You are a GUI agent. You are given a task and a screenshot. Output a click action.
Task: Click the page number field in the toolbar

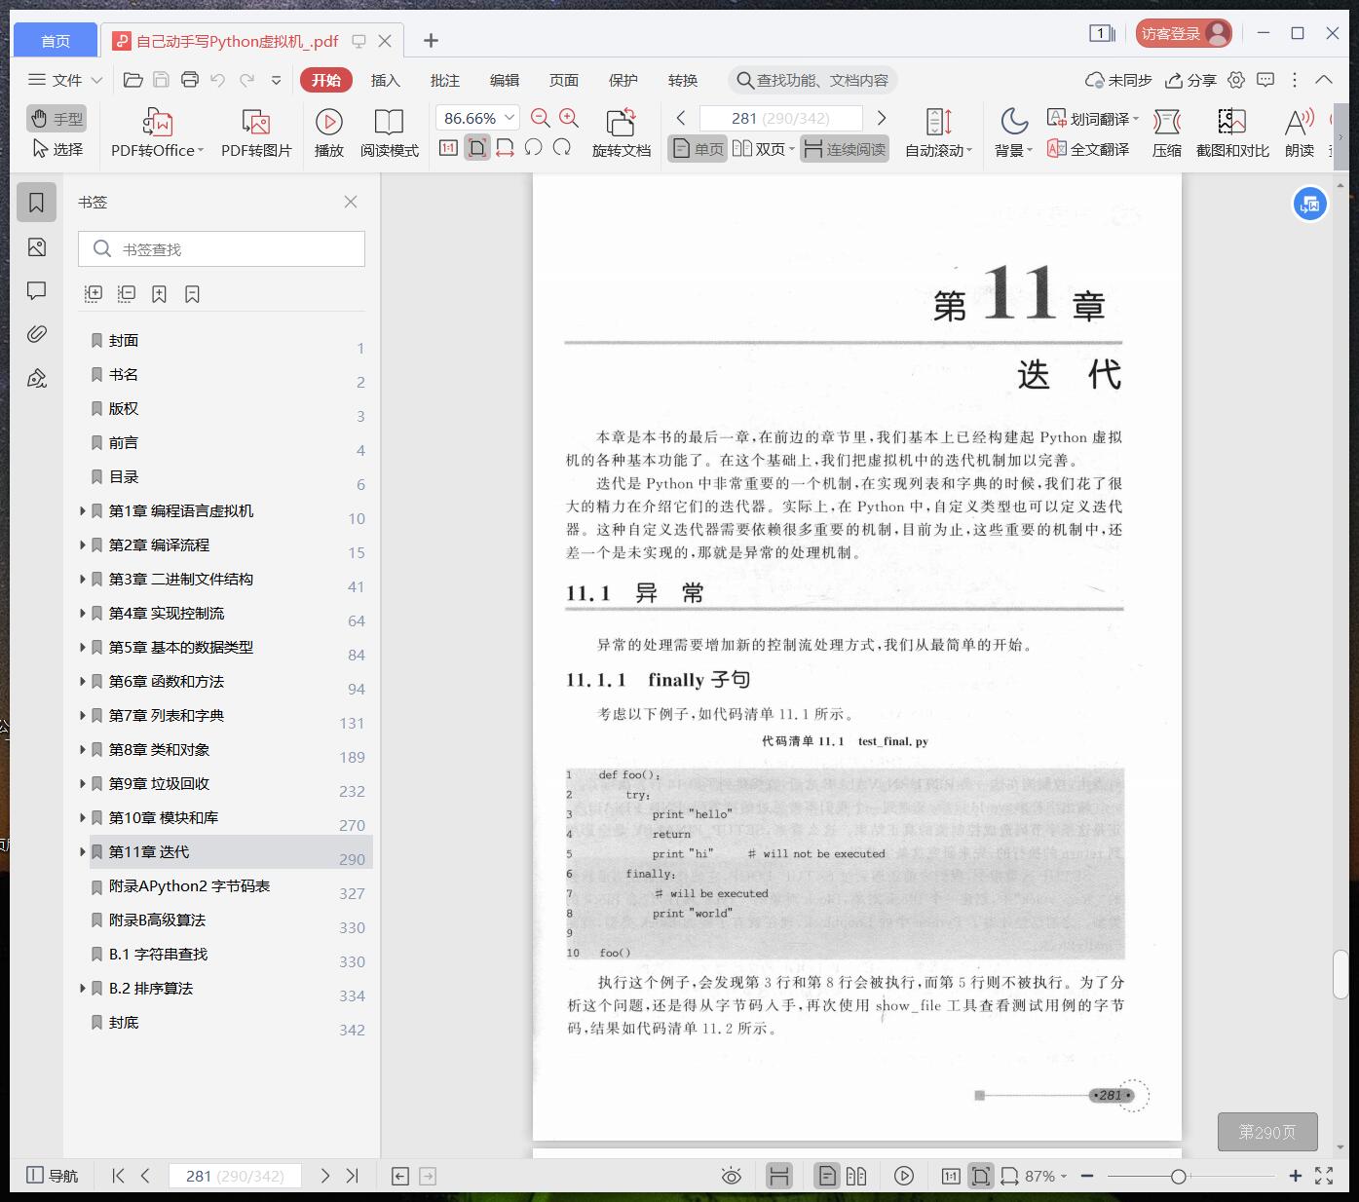pyautogui.click(x=781, y=118)
